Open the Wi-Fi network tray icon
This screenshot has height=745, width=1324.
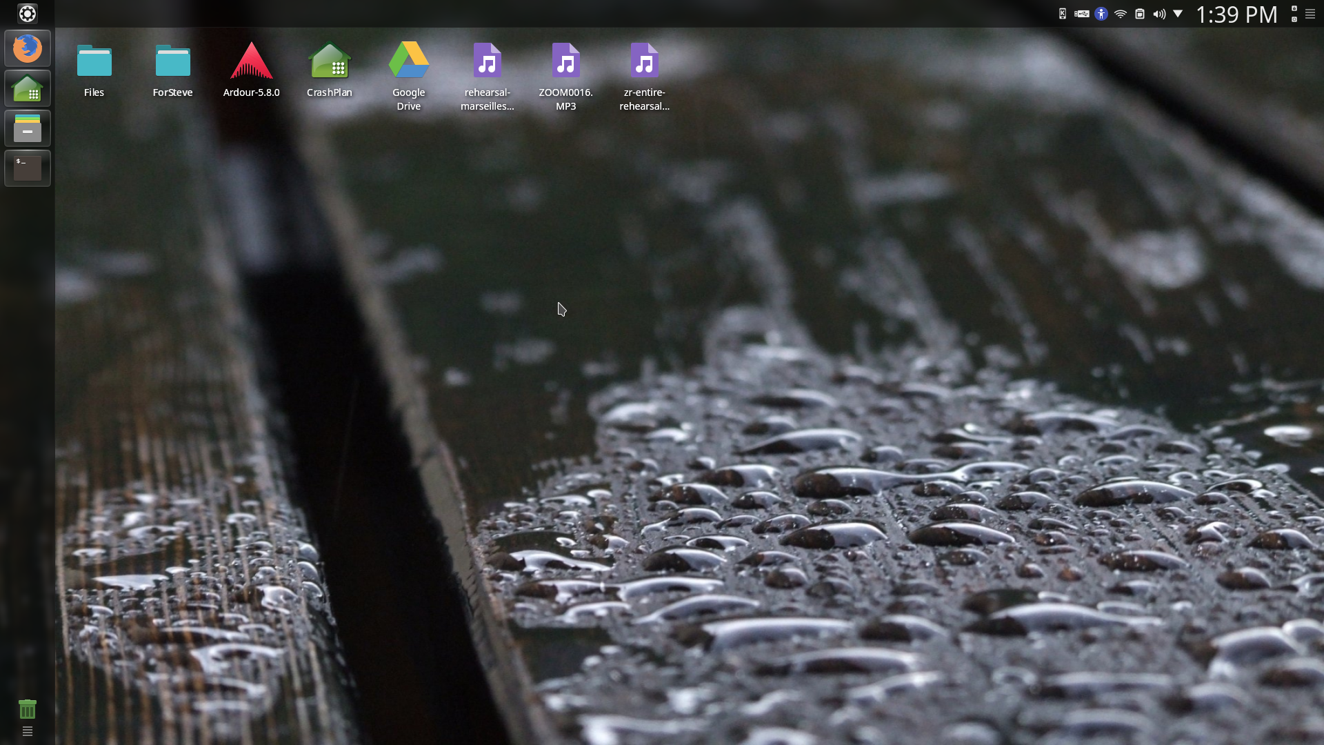[x=1121, y=14]
